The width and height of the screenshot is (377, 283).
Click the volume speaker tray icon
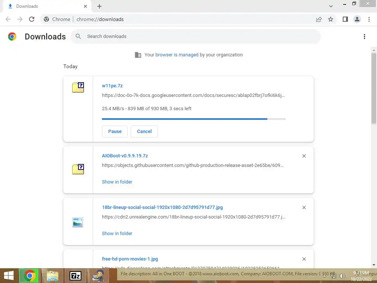[x=342, y=276]
